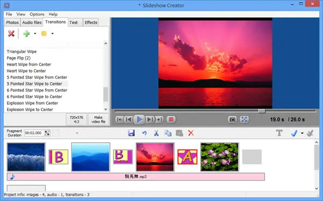Click the blue Play button
This screenshot has height=201, width=323.
click(x=139, y=120)
